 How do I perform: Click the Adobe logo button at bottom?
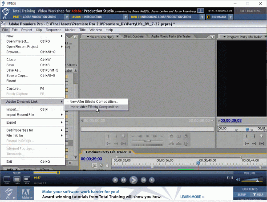pyautogui.click(x=25, y=194)
